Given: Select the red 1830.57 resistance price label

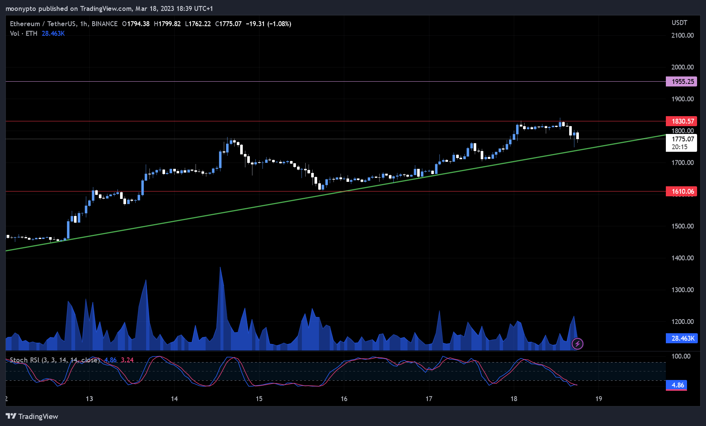Looking at the screenshot, I should [681, 121].
